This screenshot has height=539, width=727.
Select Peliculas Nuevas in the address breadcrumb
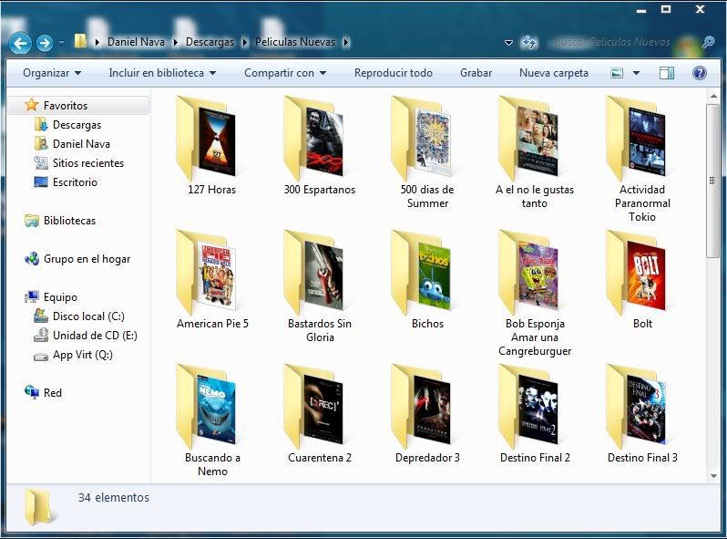[295, 42]
